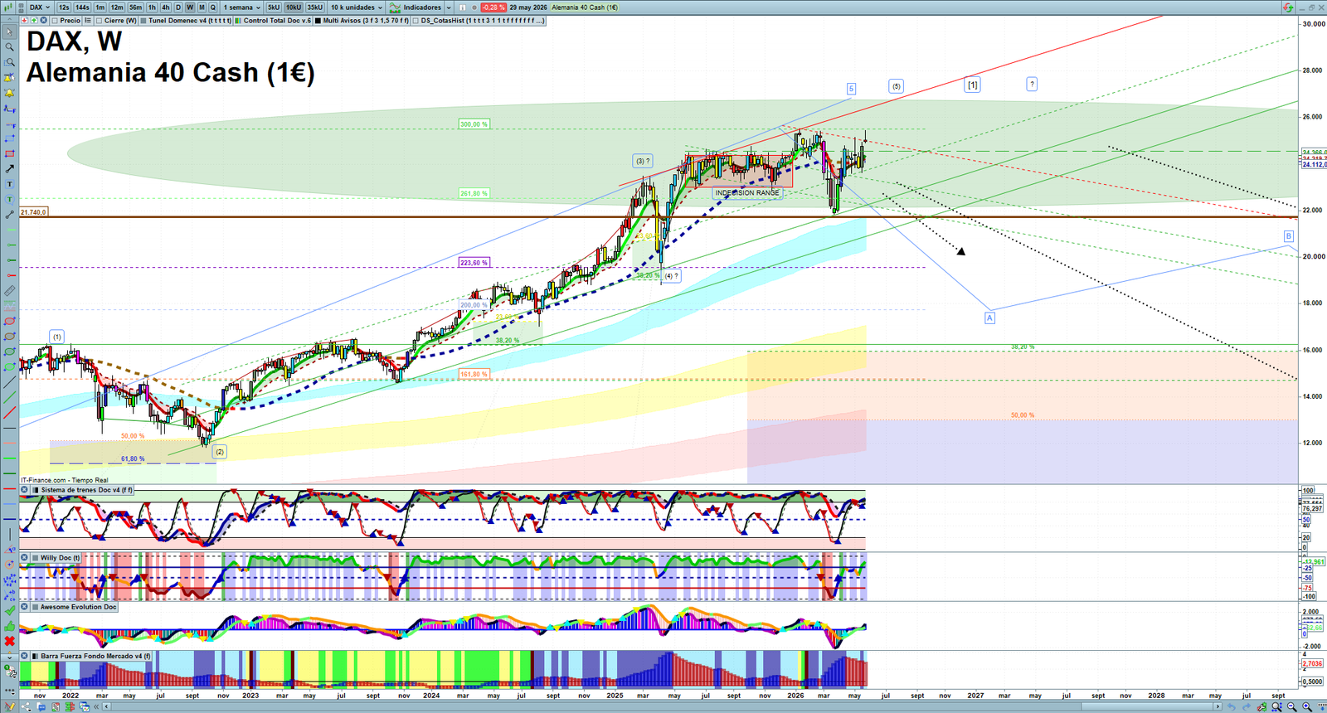The width and height of the screenshot is (1327, 713).
Task: Switch to the 56m timeframe
Action: click(x=135, y=7)
